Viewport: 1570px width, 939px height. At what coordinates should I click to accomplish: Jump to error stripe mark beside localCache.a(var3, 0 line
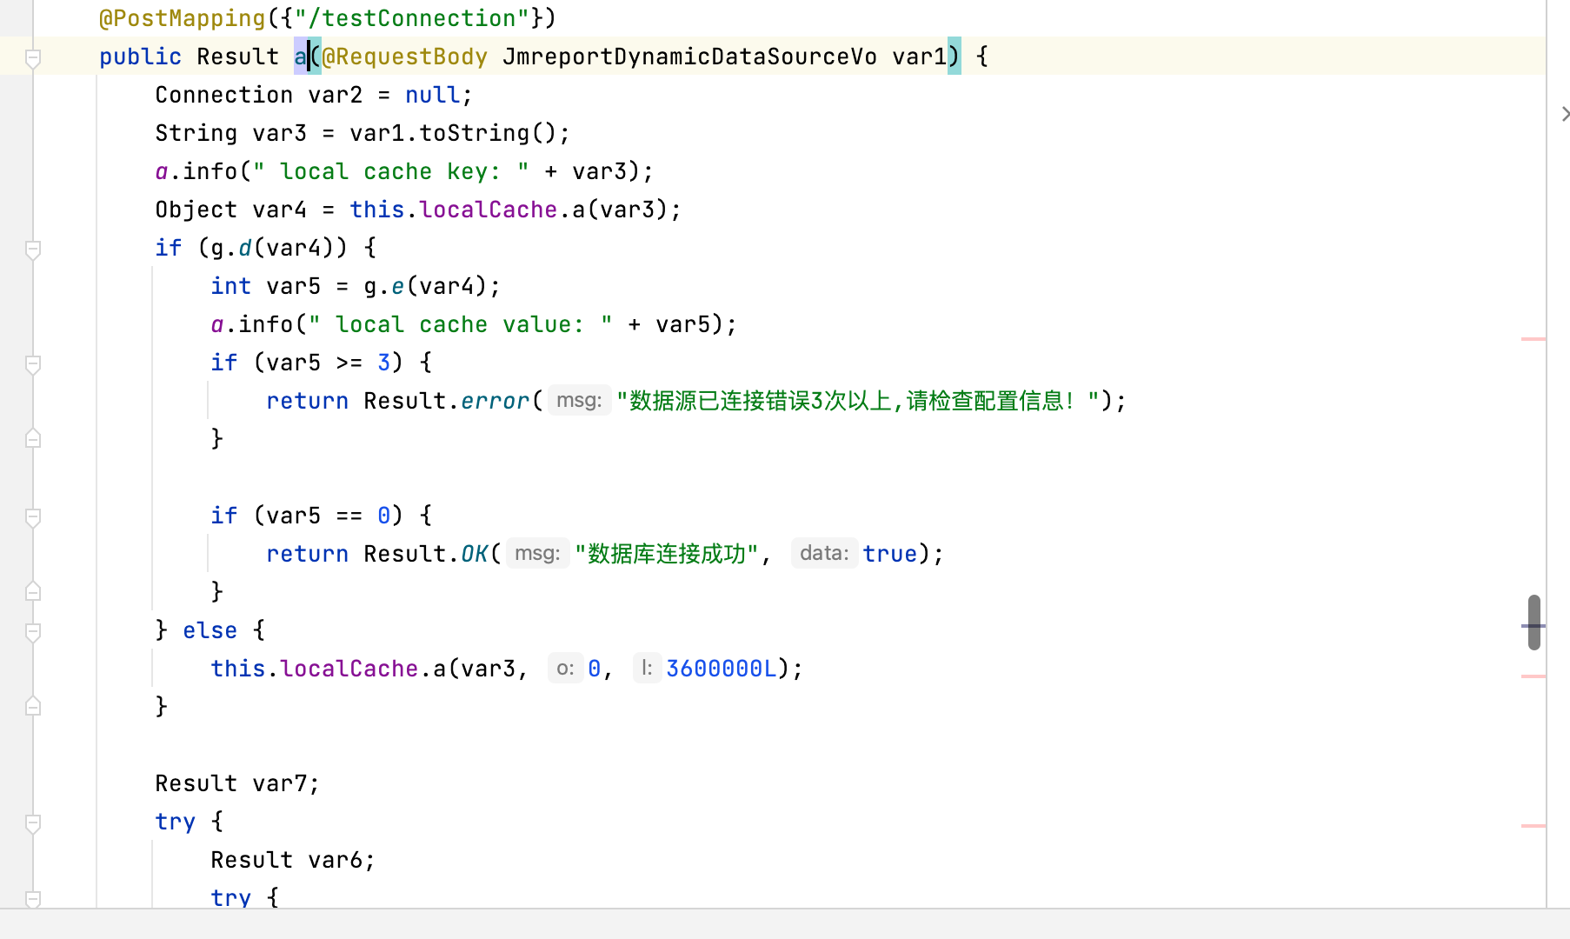click(x=1533, y=676)
